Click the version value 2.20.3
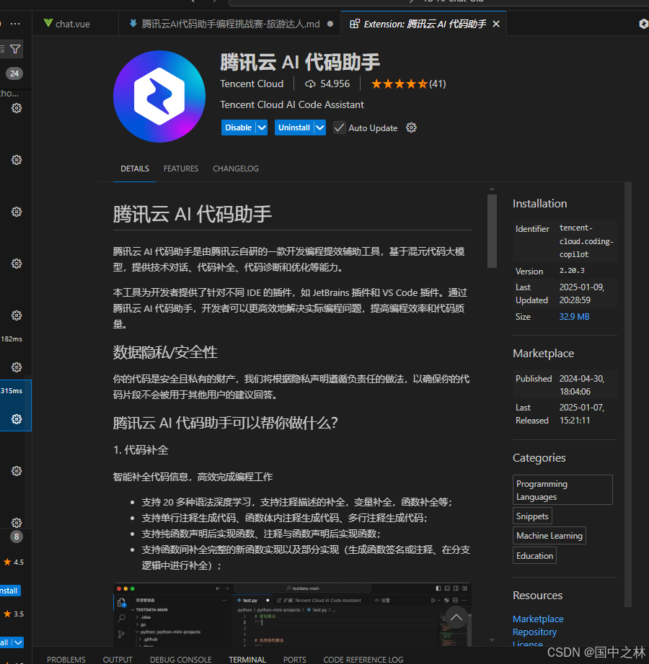The width and height of the screenshot is (649, 664). [572, 271]
